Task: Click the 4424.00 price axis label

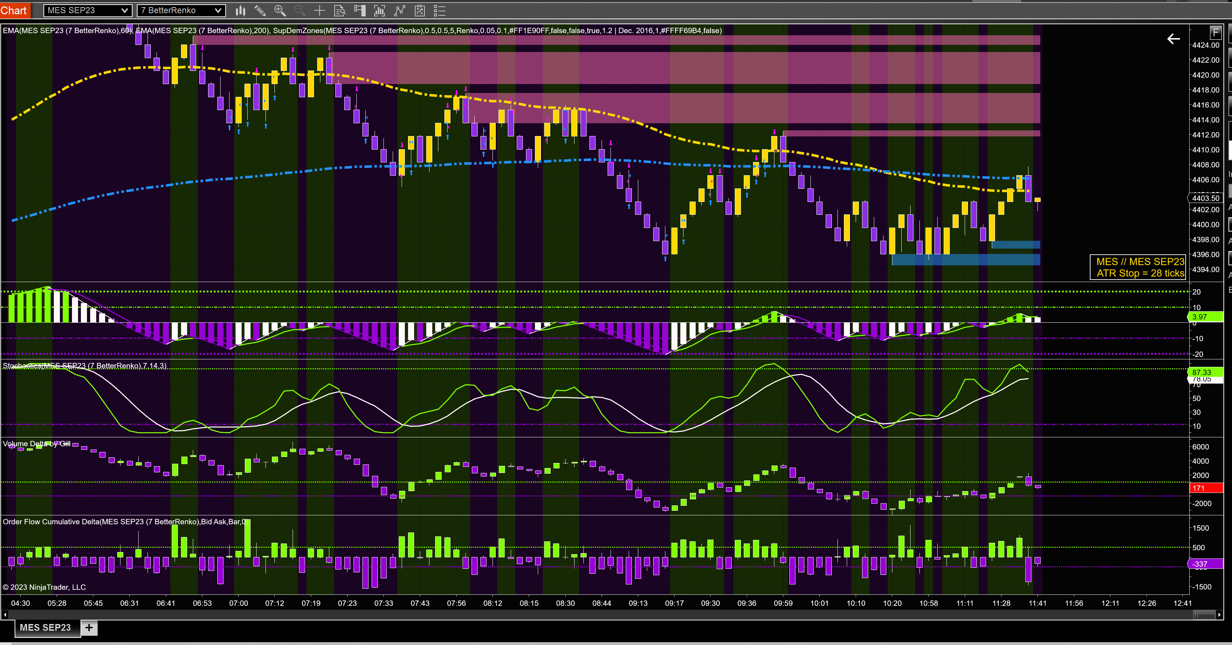Action: click(x=1205, y=45)
